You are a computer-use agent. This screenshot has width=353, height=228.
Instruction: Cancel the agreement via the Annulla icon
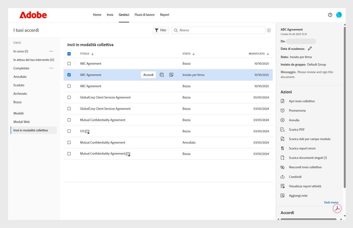[283, 119]
